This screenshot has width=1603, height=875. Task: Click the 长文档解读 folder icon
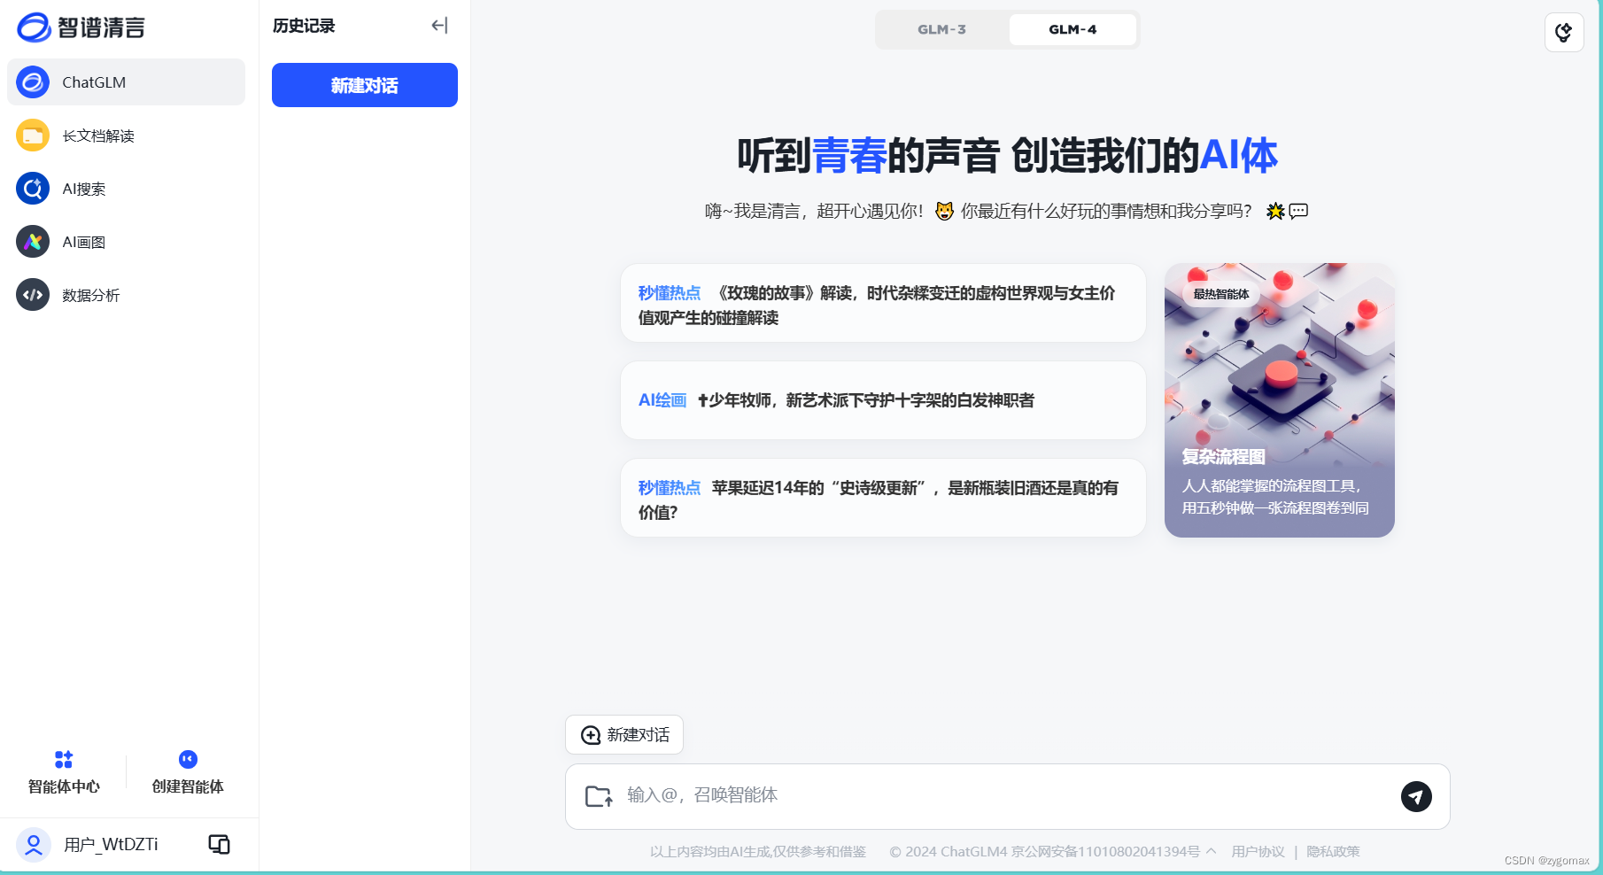pos(33,136)
